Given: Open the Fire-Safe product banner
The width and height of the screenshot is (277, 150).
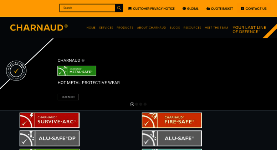Looking at the screenshot, I should [x=172, y=120].
